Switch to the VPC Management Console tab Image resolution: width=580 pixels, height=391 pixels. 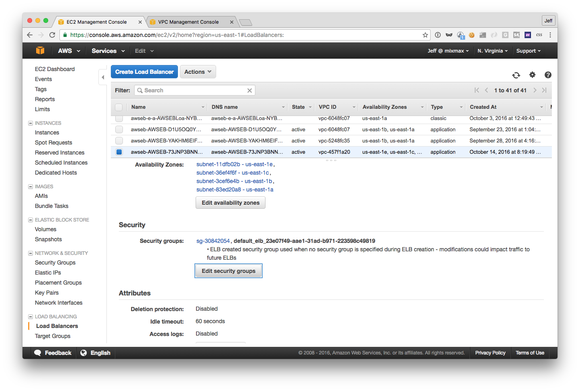188,22
